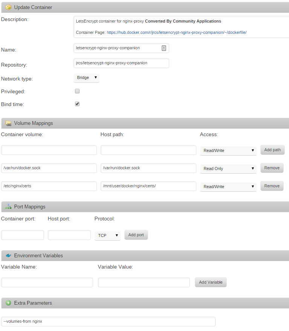The height and width of the screenshot is (331, 289).
Task: Click the Volume Mappings folder icon
Action: click(x=8, y=123)
